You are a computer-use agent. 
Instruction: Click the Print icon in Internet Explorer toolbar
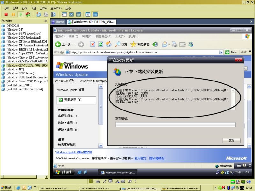(x=174, y=44)
